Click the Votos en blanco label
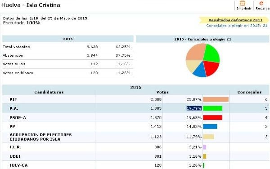Viewport: 270px width, 169px height. 18,73
